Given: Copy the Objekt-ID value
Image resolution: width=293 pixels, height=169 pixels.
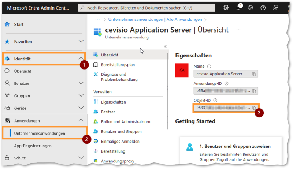Looking at the screenshot, I should pos(254,108).
